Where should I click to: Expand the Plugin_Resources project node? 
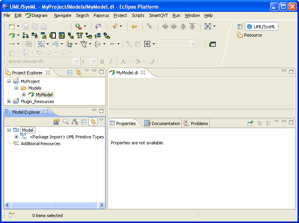point(9,101)
